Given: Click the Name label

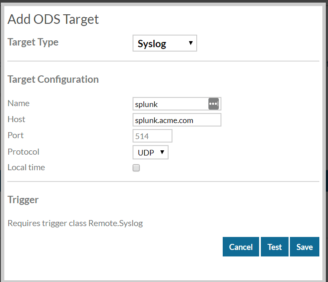Looking at the screenshot, I should tap(19, 104).
